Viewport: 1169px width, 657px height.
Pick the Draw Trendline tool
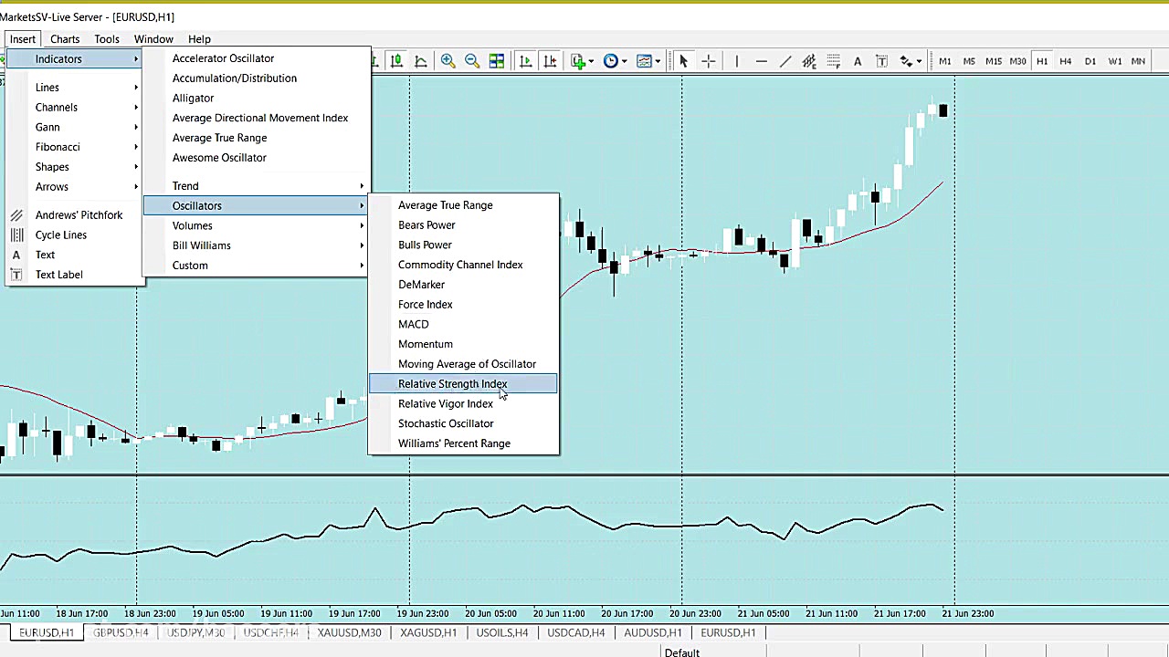[785, 61]
